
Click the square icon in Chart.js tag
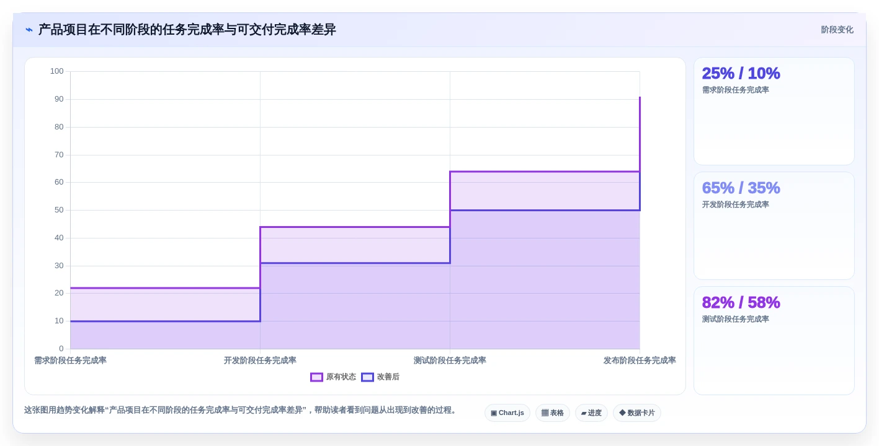pos(494,413)
